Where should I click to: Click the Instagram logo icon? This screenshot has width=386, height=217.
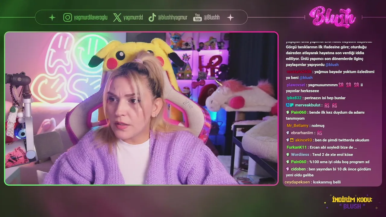pyautogui.click(x=68, y=17)
